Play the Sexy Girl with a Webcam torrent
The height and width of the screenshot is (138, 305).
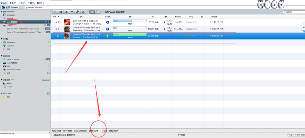[x=108, y=22]
